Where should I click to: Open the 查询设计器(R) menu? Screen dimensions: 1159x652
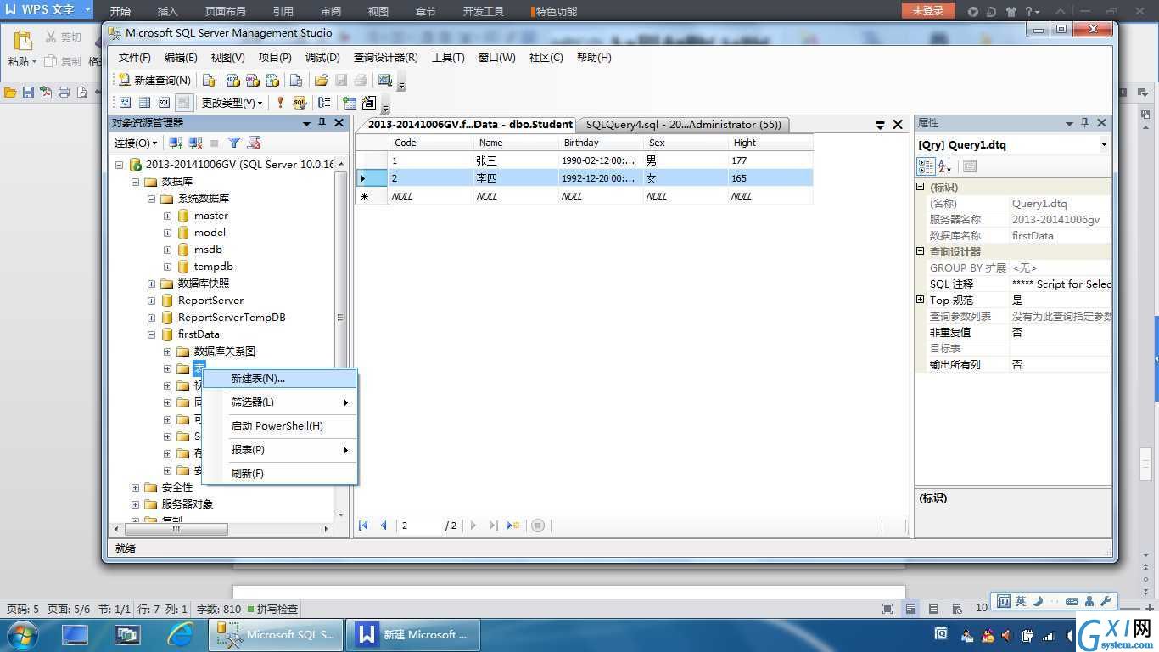coord(385,58)
